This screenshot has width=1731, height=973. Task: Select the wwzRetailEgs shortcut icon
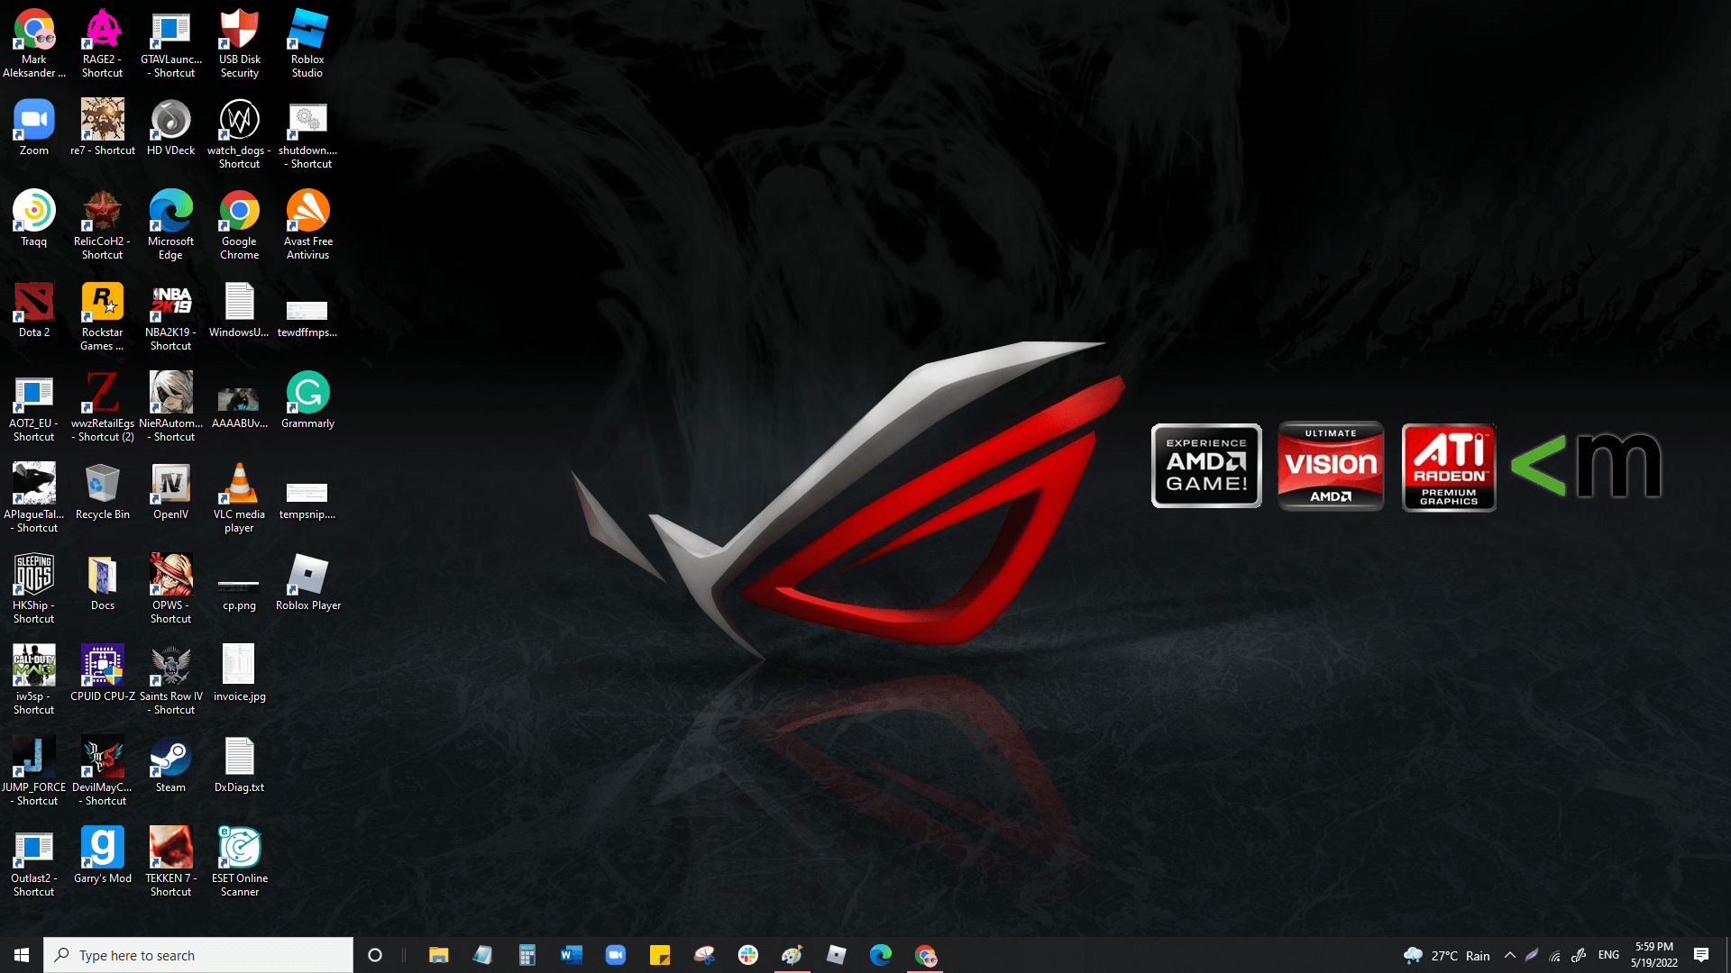pyautogui.click(x=102, y=407)
